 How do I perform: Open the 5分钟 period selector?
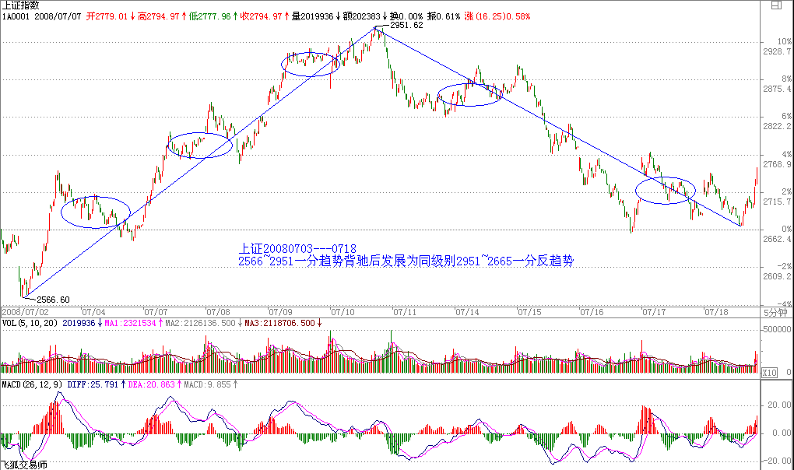774,311
